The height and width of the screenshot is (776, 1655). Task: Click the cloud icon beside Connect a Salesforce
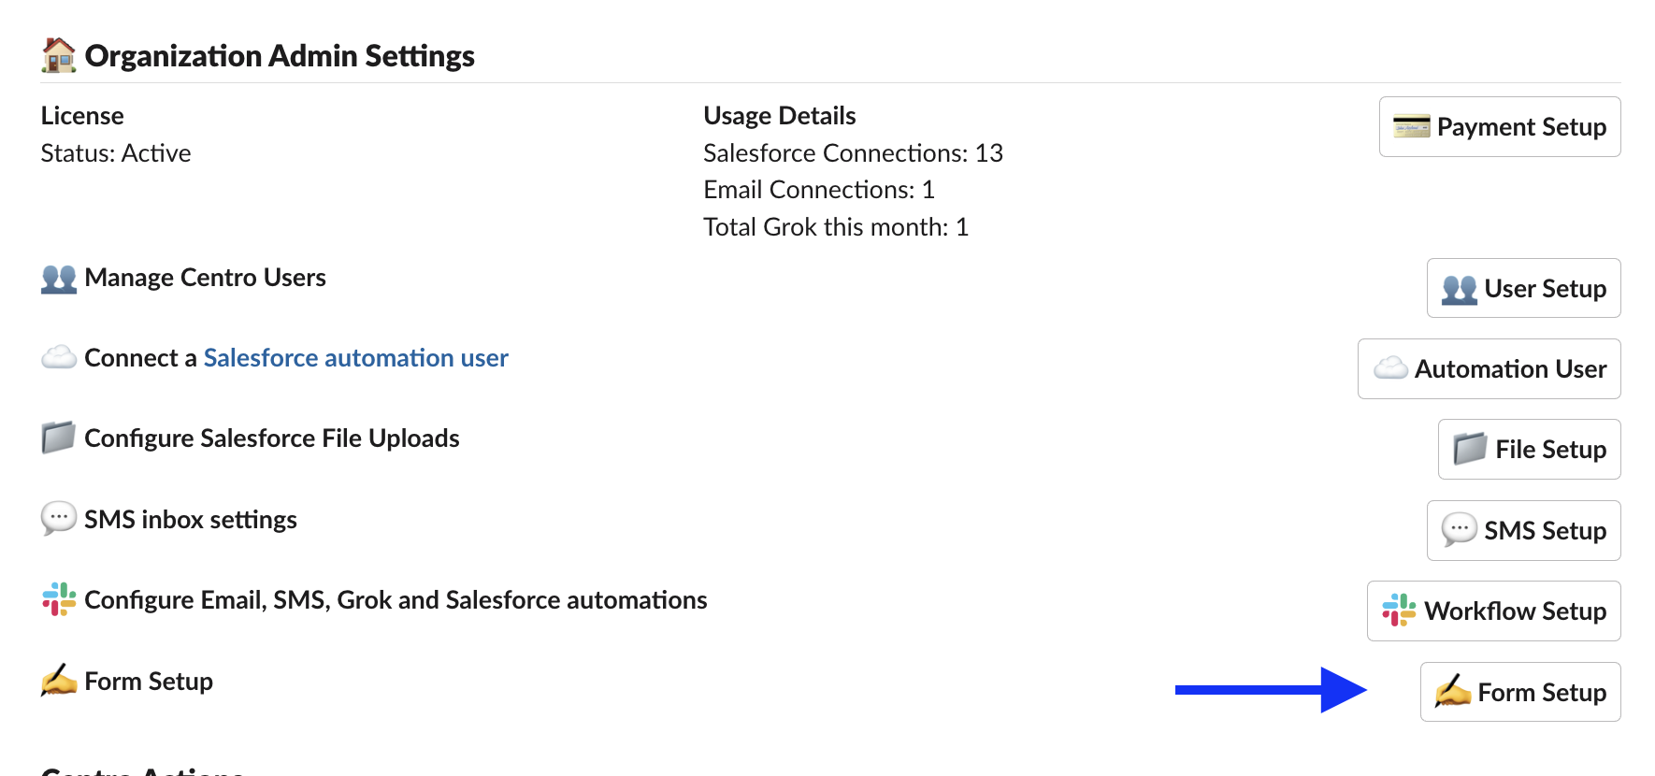(x=59, y=357)
